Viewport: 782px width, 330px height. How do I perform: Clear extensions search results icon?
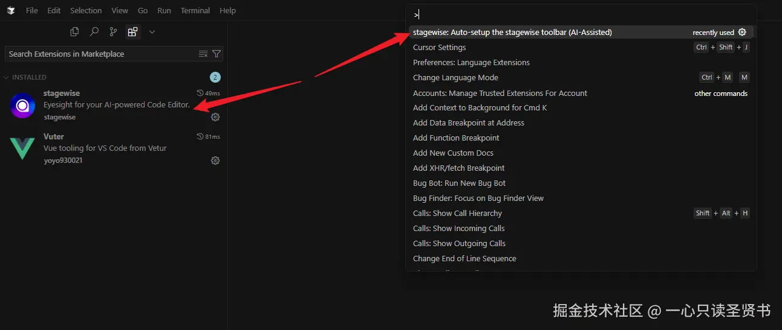tap(203, 54)
